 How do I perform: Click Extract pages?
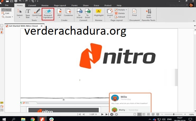[120, 17]
